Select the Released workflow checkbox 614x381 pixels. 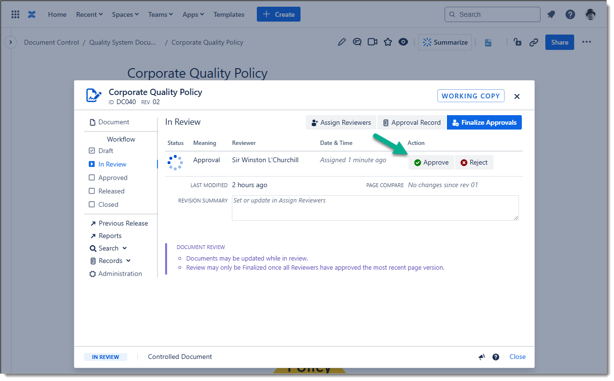click(92, 191)
